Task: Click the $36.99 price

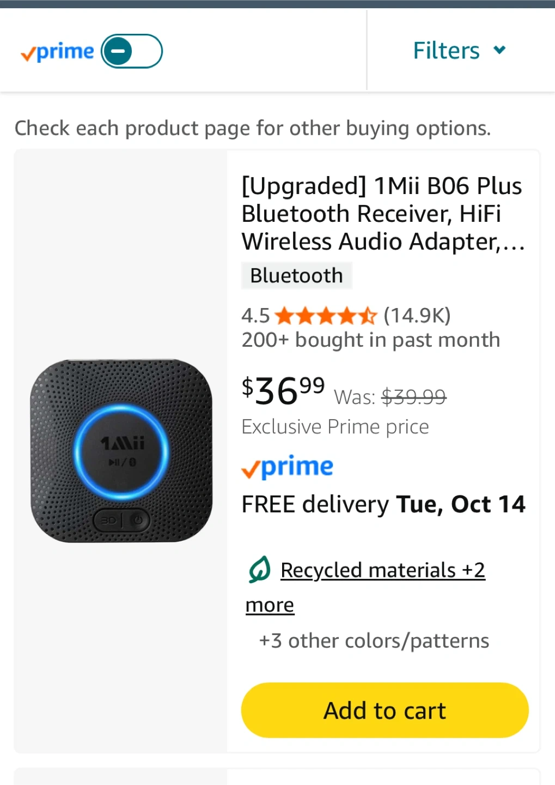Action: 283,390
